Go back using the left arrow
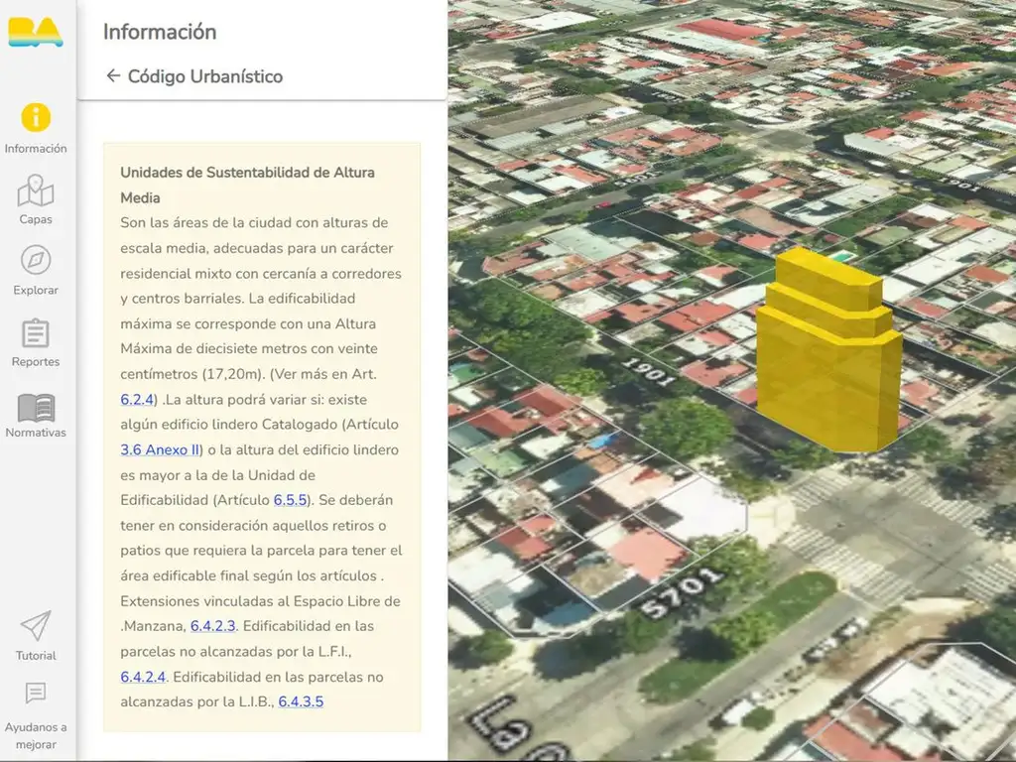1016x762 pixels. [112, 76]
